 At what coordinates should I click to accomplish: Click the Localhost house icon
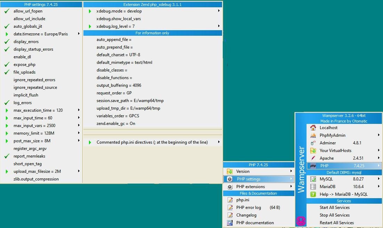point(313,127)
